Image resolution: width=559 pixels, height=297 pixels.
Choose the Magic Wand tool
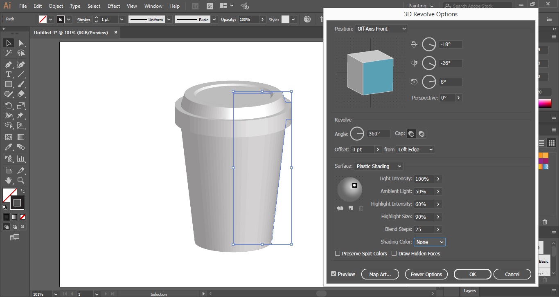pyautogui.click(x=8, y=53)
